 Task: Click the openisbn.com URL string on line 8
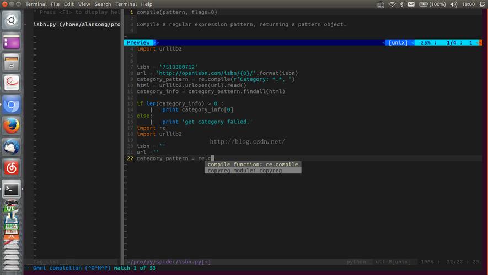pos(207,73)
